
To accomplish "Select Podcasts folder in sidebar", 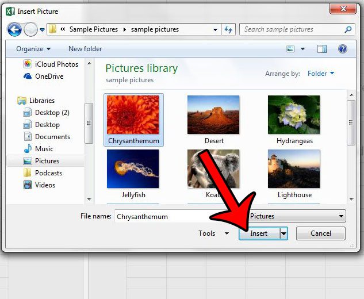I will point(43,173).
